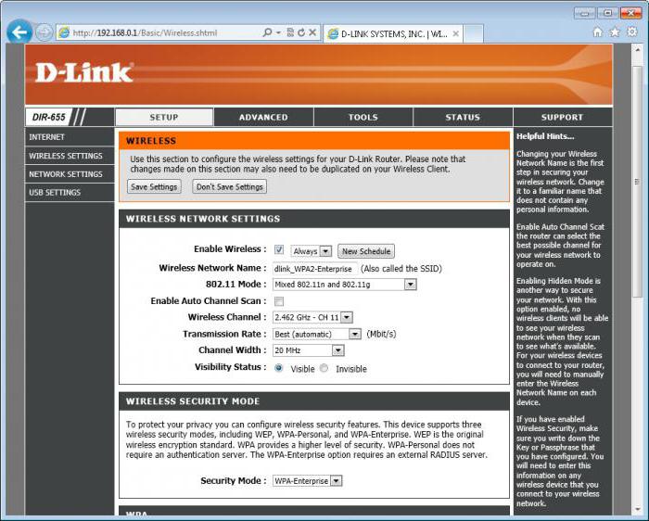Image resolution: width=649 pixels, height=521 pixels.
Task: Select WIRELESS SETTINGS in left menu
Action: pos(70,156)
